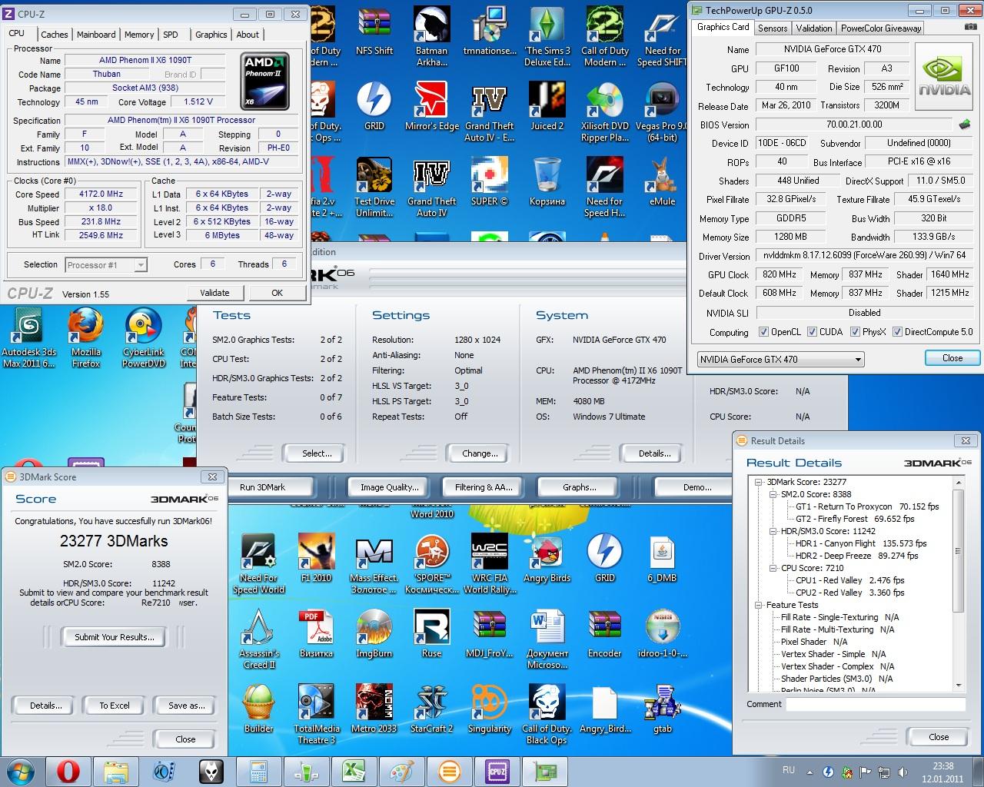Switch to Mainboard tab in CPU-Z
This screenshot has width=984, height=787.
[x=96, y=35]
